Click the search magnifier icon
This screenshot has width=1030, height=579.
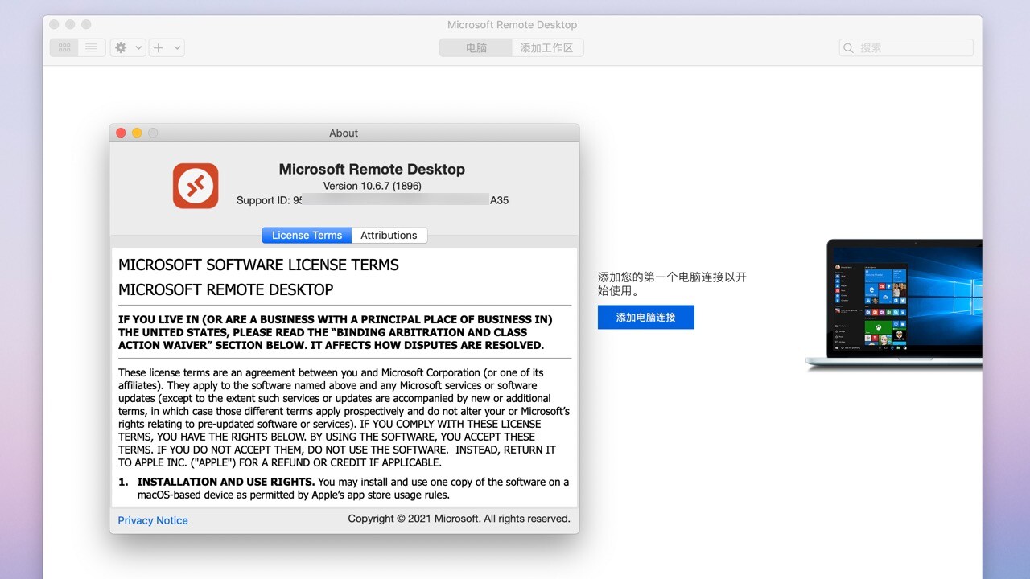(848, 47)
